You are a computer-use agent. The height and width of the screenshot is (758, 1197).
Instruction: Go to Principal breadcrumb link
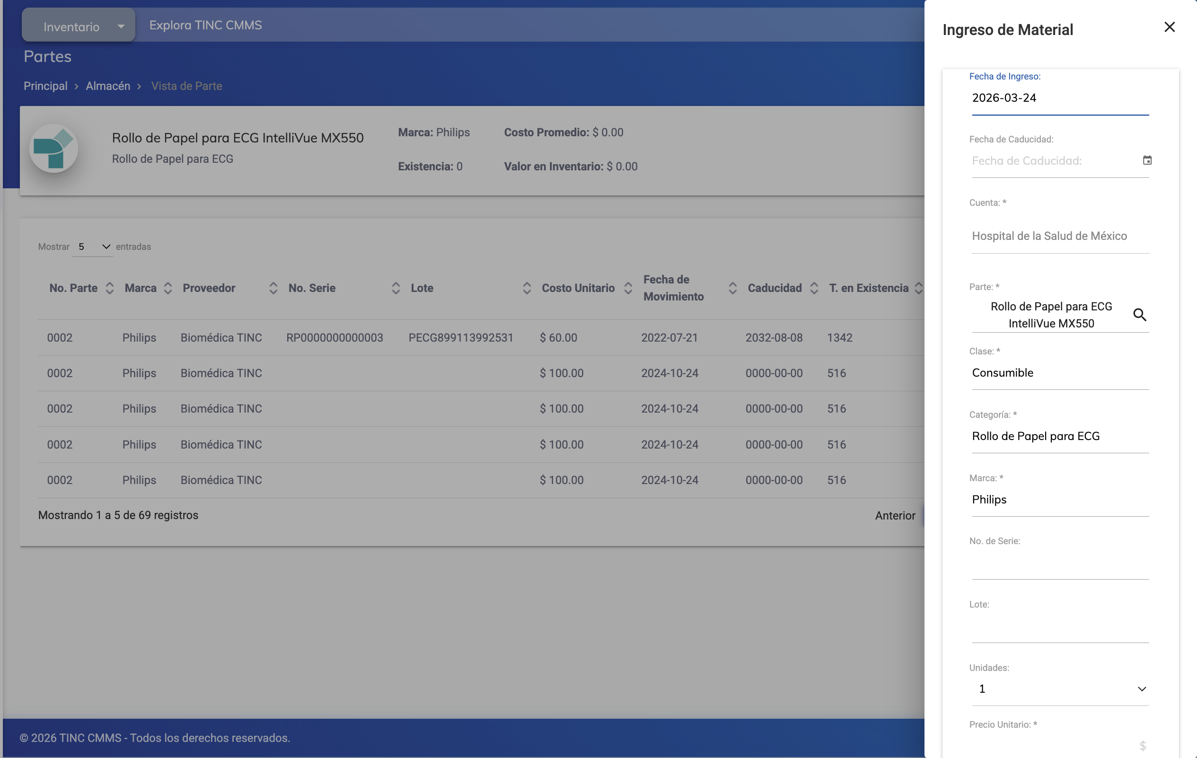click(45, 86)
